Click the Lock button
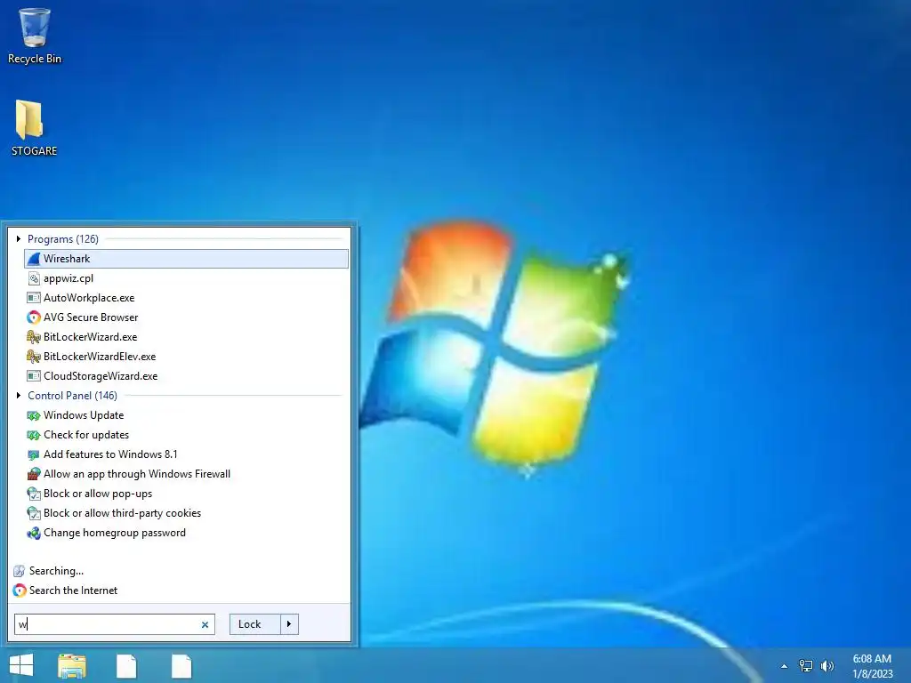 point(255,624)
